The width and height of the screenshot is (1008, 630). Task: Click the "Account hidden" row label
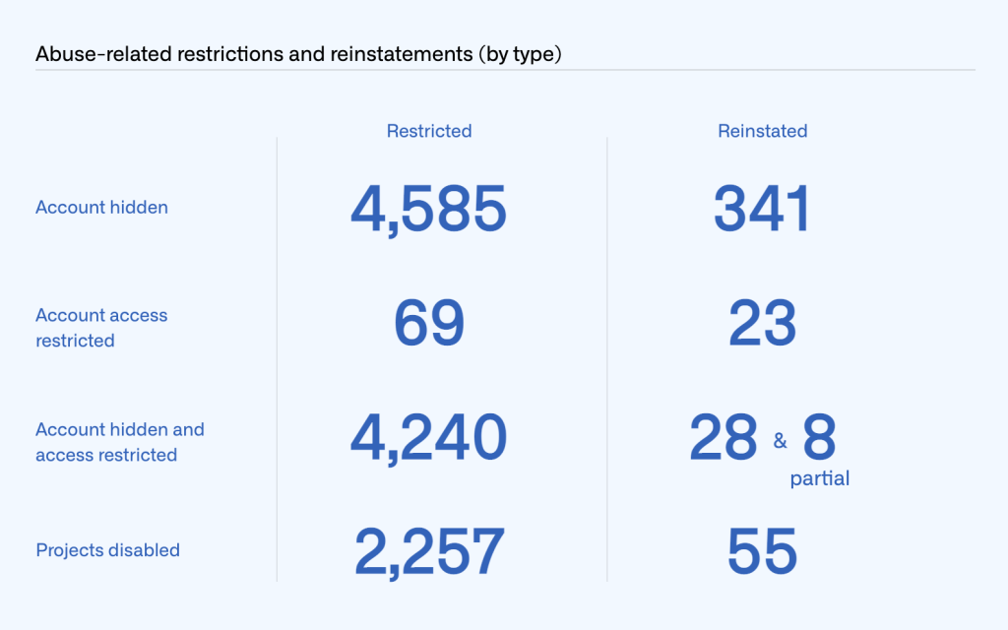101,208
